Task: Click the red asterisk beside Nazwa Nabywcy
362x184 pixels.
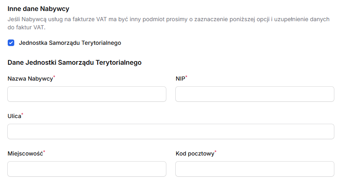Action: pyautogui.click(x=55, y=77)
